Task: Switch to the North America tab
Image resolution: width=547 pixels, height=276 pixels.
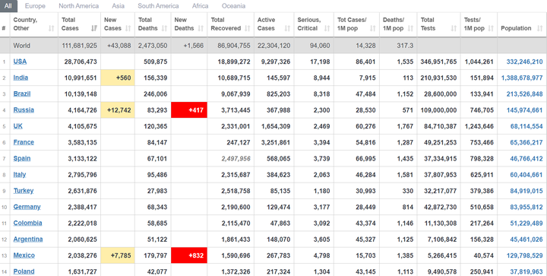Action: 78,6
